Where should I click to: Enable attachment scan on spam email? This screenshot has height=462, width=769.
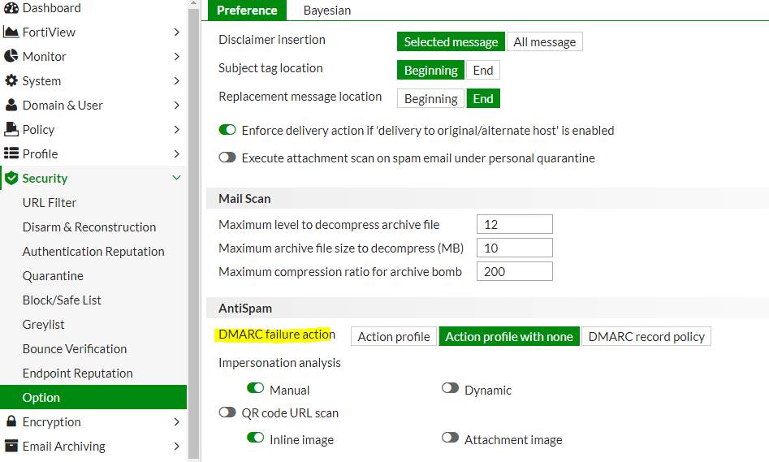click(227, 158)
